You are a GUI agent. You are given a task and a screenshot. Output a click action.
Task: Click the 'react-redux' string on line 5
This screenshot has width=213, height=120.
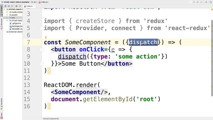tap(188, 28)
